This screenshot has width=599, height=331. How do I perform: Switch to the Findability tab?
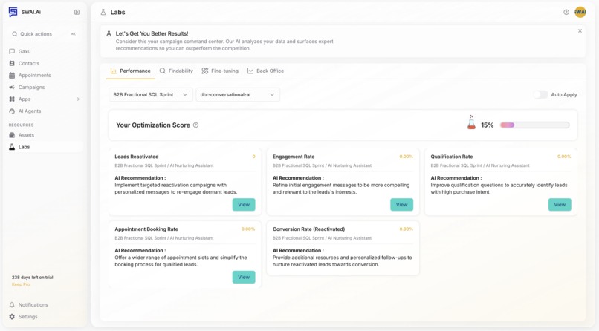tap(176, 71)
